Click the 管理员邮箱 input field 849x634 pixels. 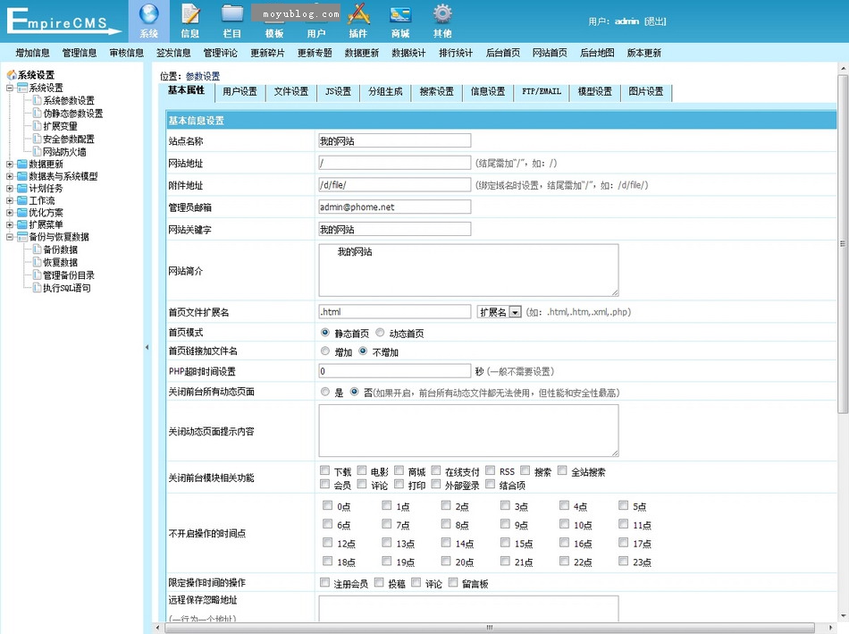pos(395,207)
